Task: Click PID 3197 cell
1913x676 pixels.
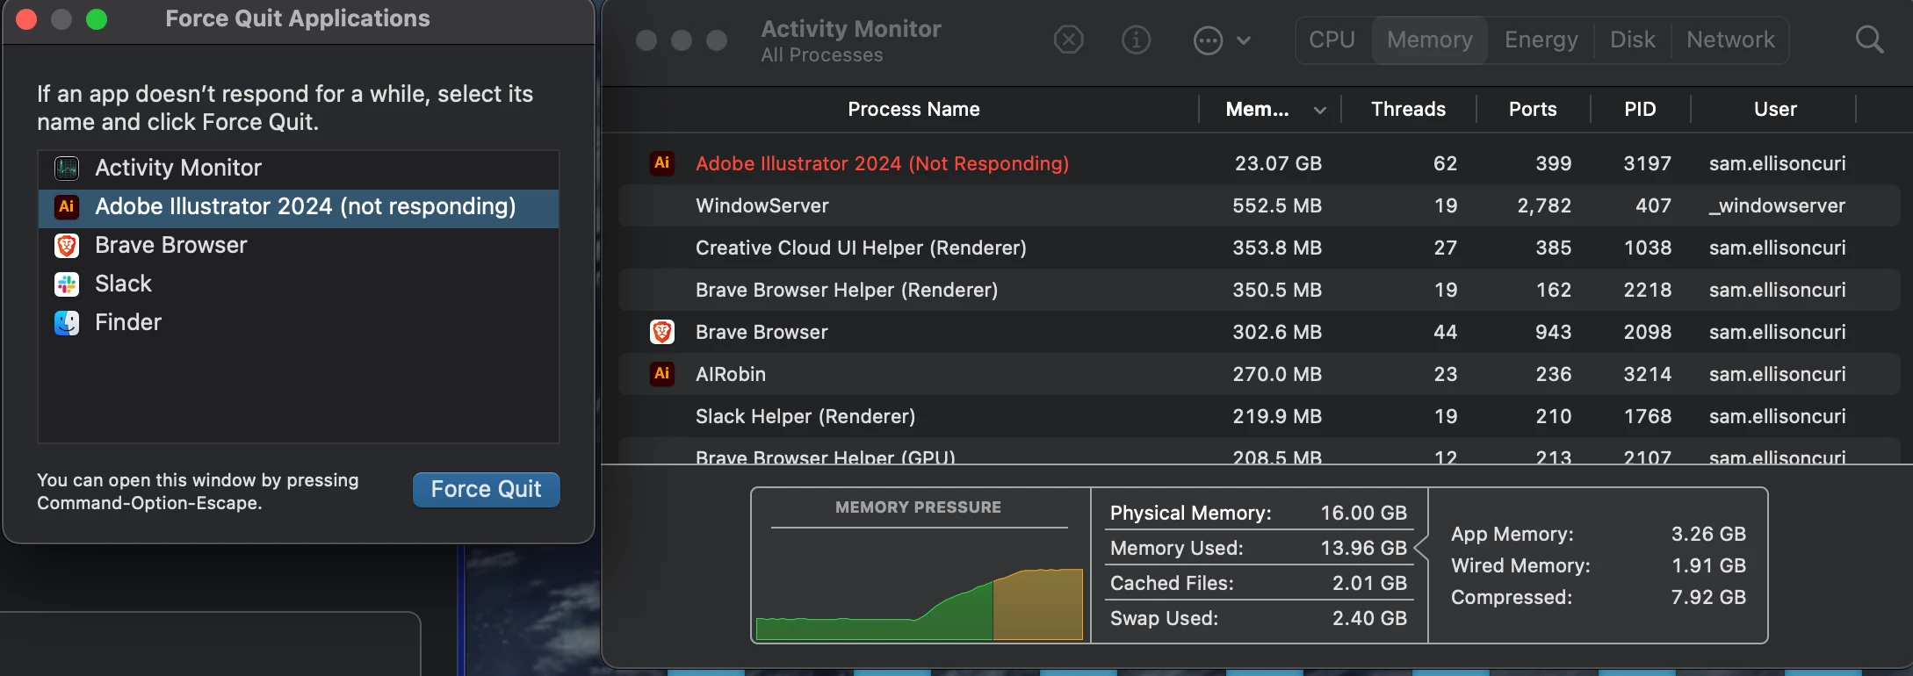Action: tap(1647, 164)
